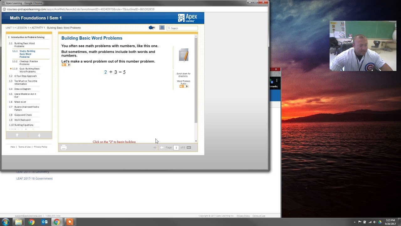Open LEAF 2017-18 Government in background window
Image resolution: width=401 pixels, height=226 pixels.
click(x=34, y=178)
